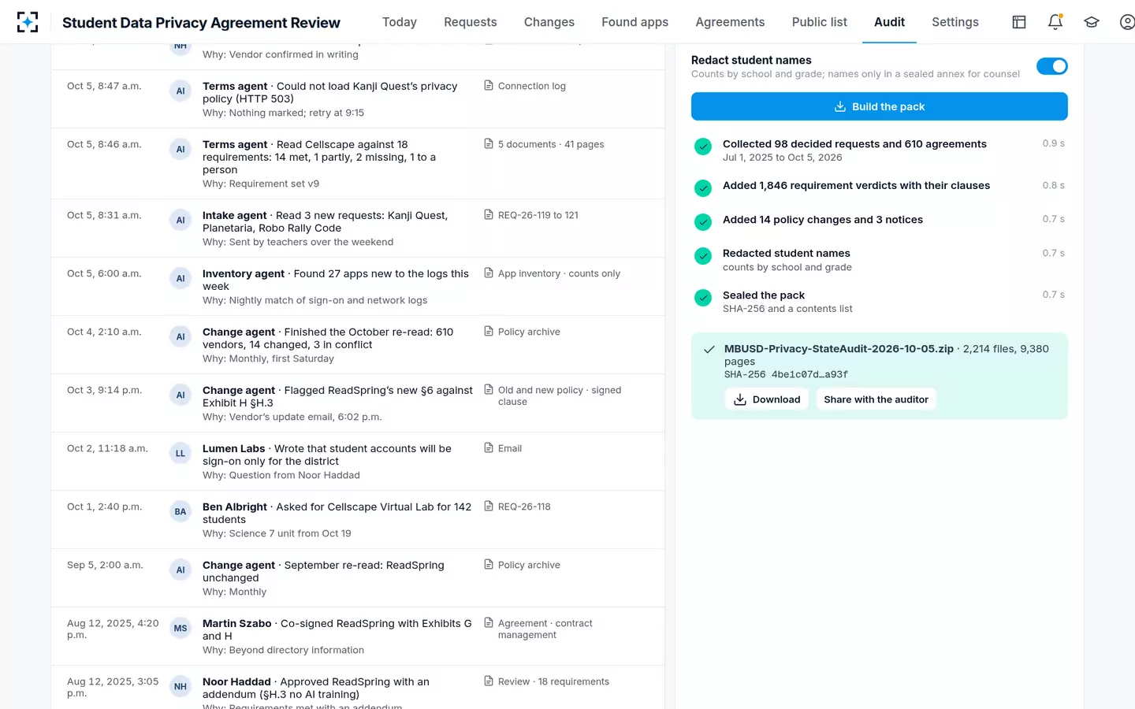Click Added 1,846 requirement verdicts step

856,185
